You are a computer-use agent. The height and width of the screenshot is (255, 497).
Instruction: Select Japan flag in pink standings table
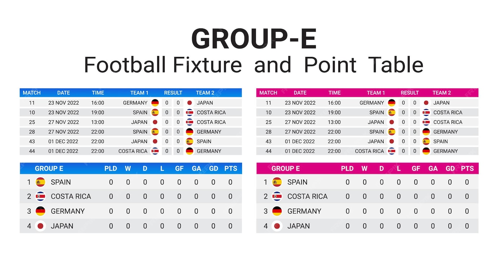point(277,226)
